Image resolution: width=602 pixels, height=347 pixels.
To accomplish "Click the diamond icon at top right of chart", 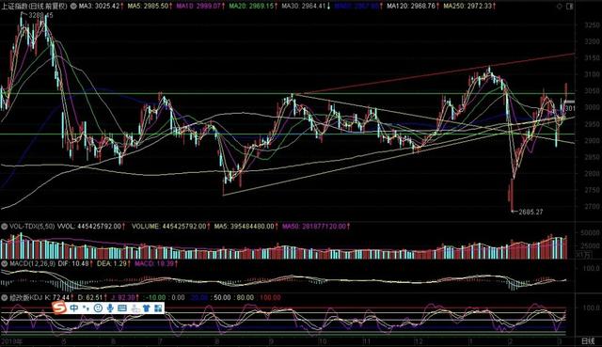I will [560, 7].
